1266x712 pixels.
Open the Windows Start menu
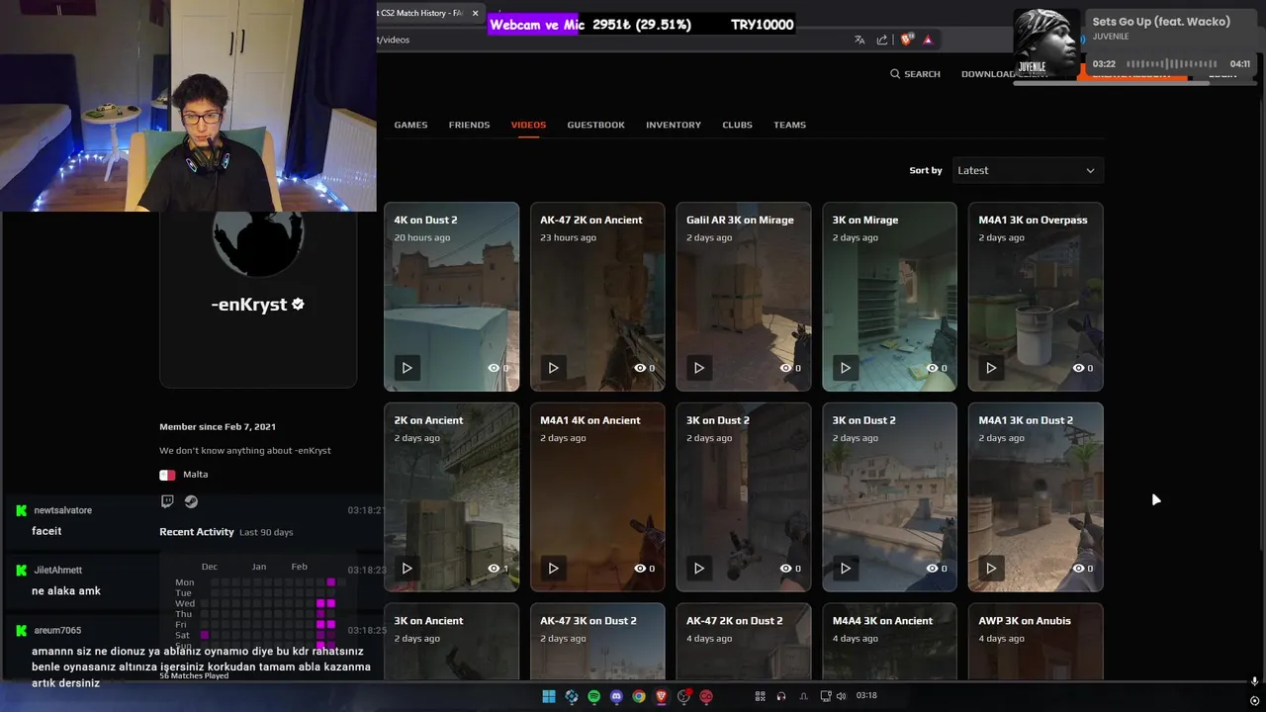pyautogui.click(x=549, y=696)
